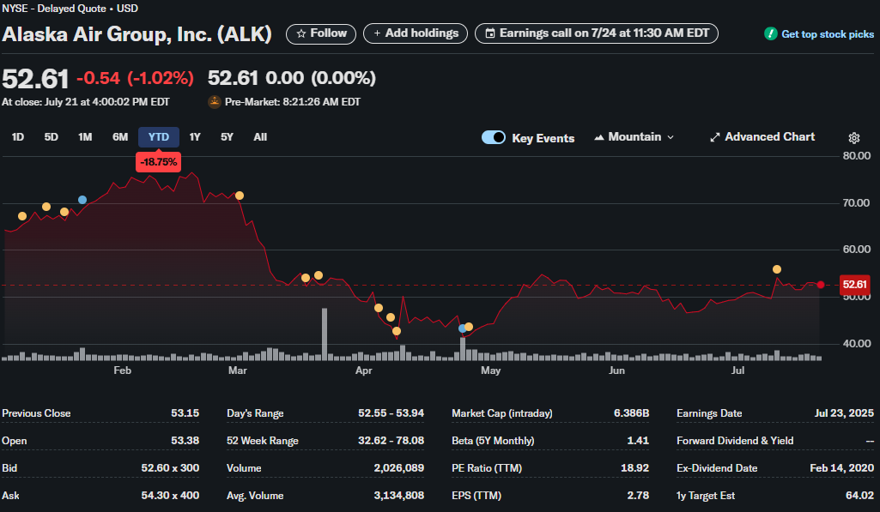Viewport: 880px width, 512px height.
Task: Click Previous Close value 53.15
Action: (x=185, y=413)
